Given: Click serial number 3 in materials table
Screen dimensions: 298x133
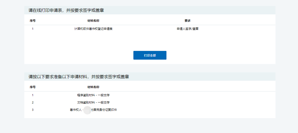Looking at the screenshot, I should coord(33,110).
